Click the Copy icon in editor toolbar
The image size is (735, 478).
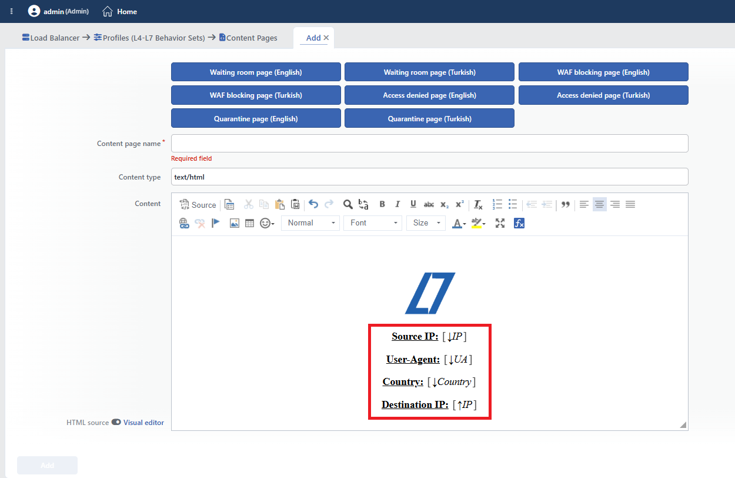click(x=264, y=205)
